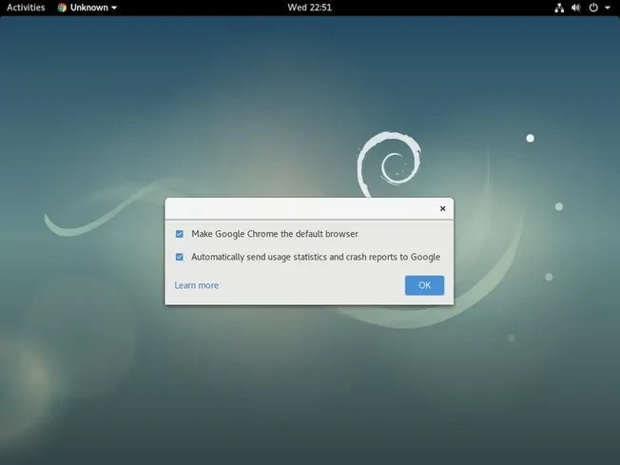Click the 'Make Google Chrome the default browser' label
620x465 pixels.
pyautogui.click(x=275, y=234)
